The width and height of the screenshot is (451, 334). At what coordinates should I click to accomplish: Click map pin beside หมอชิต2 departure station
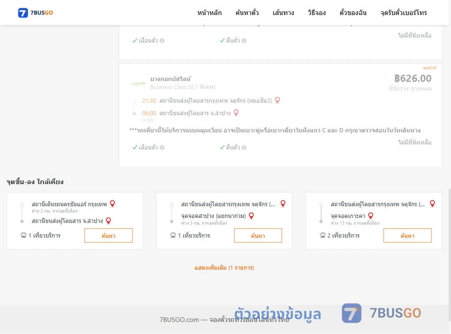[x=277, y=100]
